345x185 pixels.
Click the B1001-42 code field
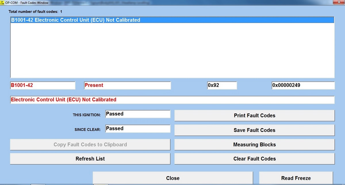click(43, 85)
